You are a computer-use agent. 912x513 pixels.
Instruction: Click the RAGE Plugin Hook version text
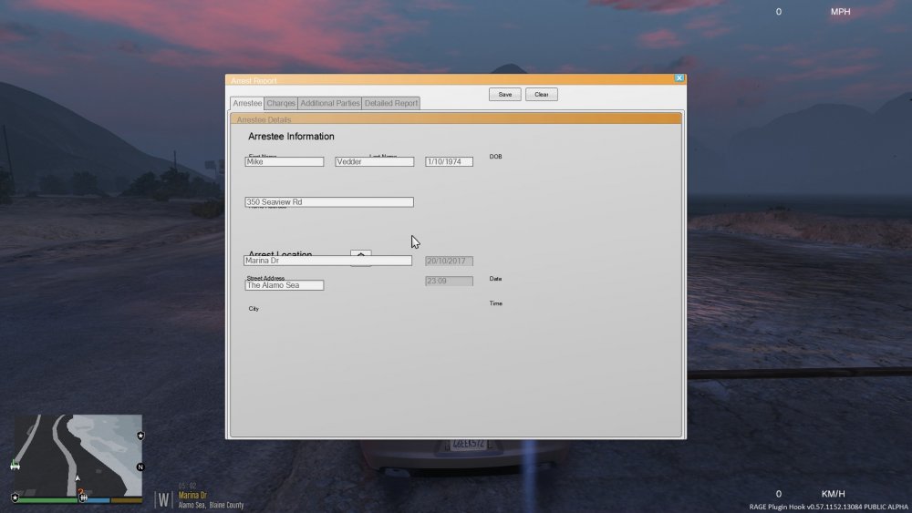click(828, 508)
